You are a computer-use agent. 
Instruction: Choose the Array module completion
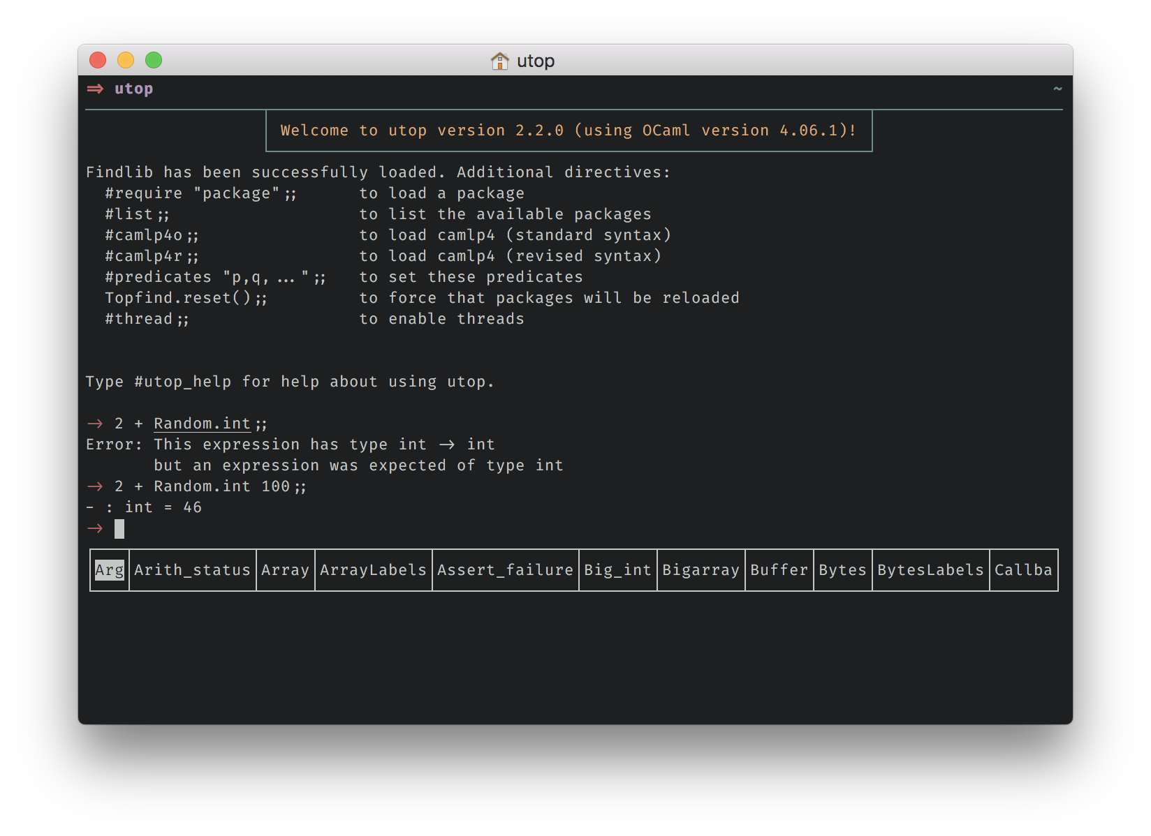tap(285, 570)
